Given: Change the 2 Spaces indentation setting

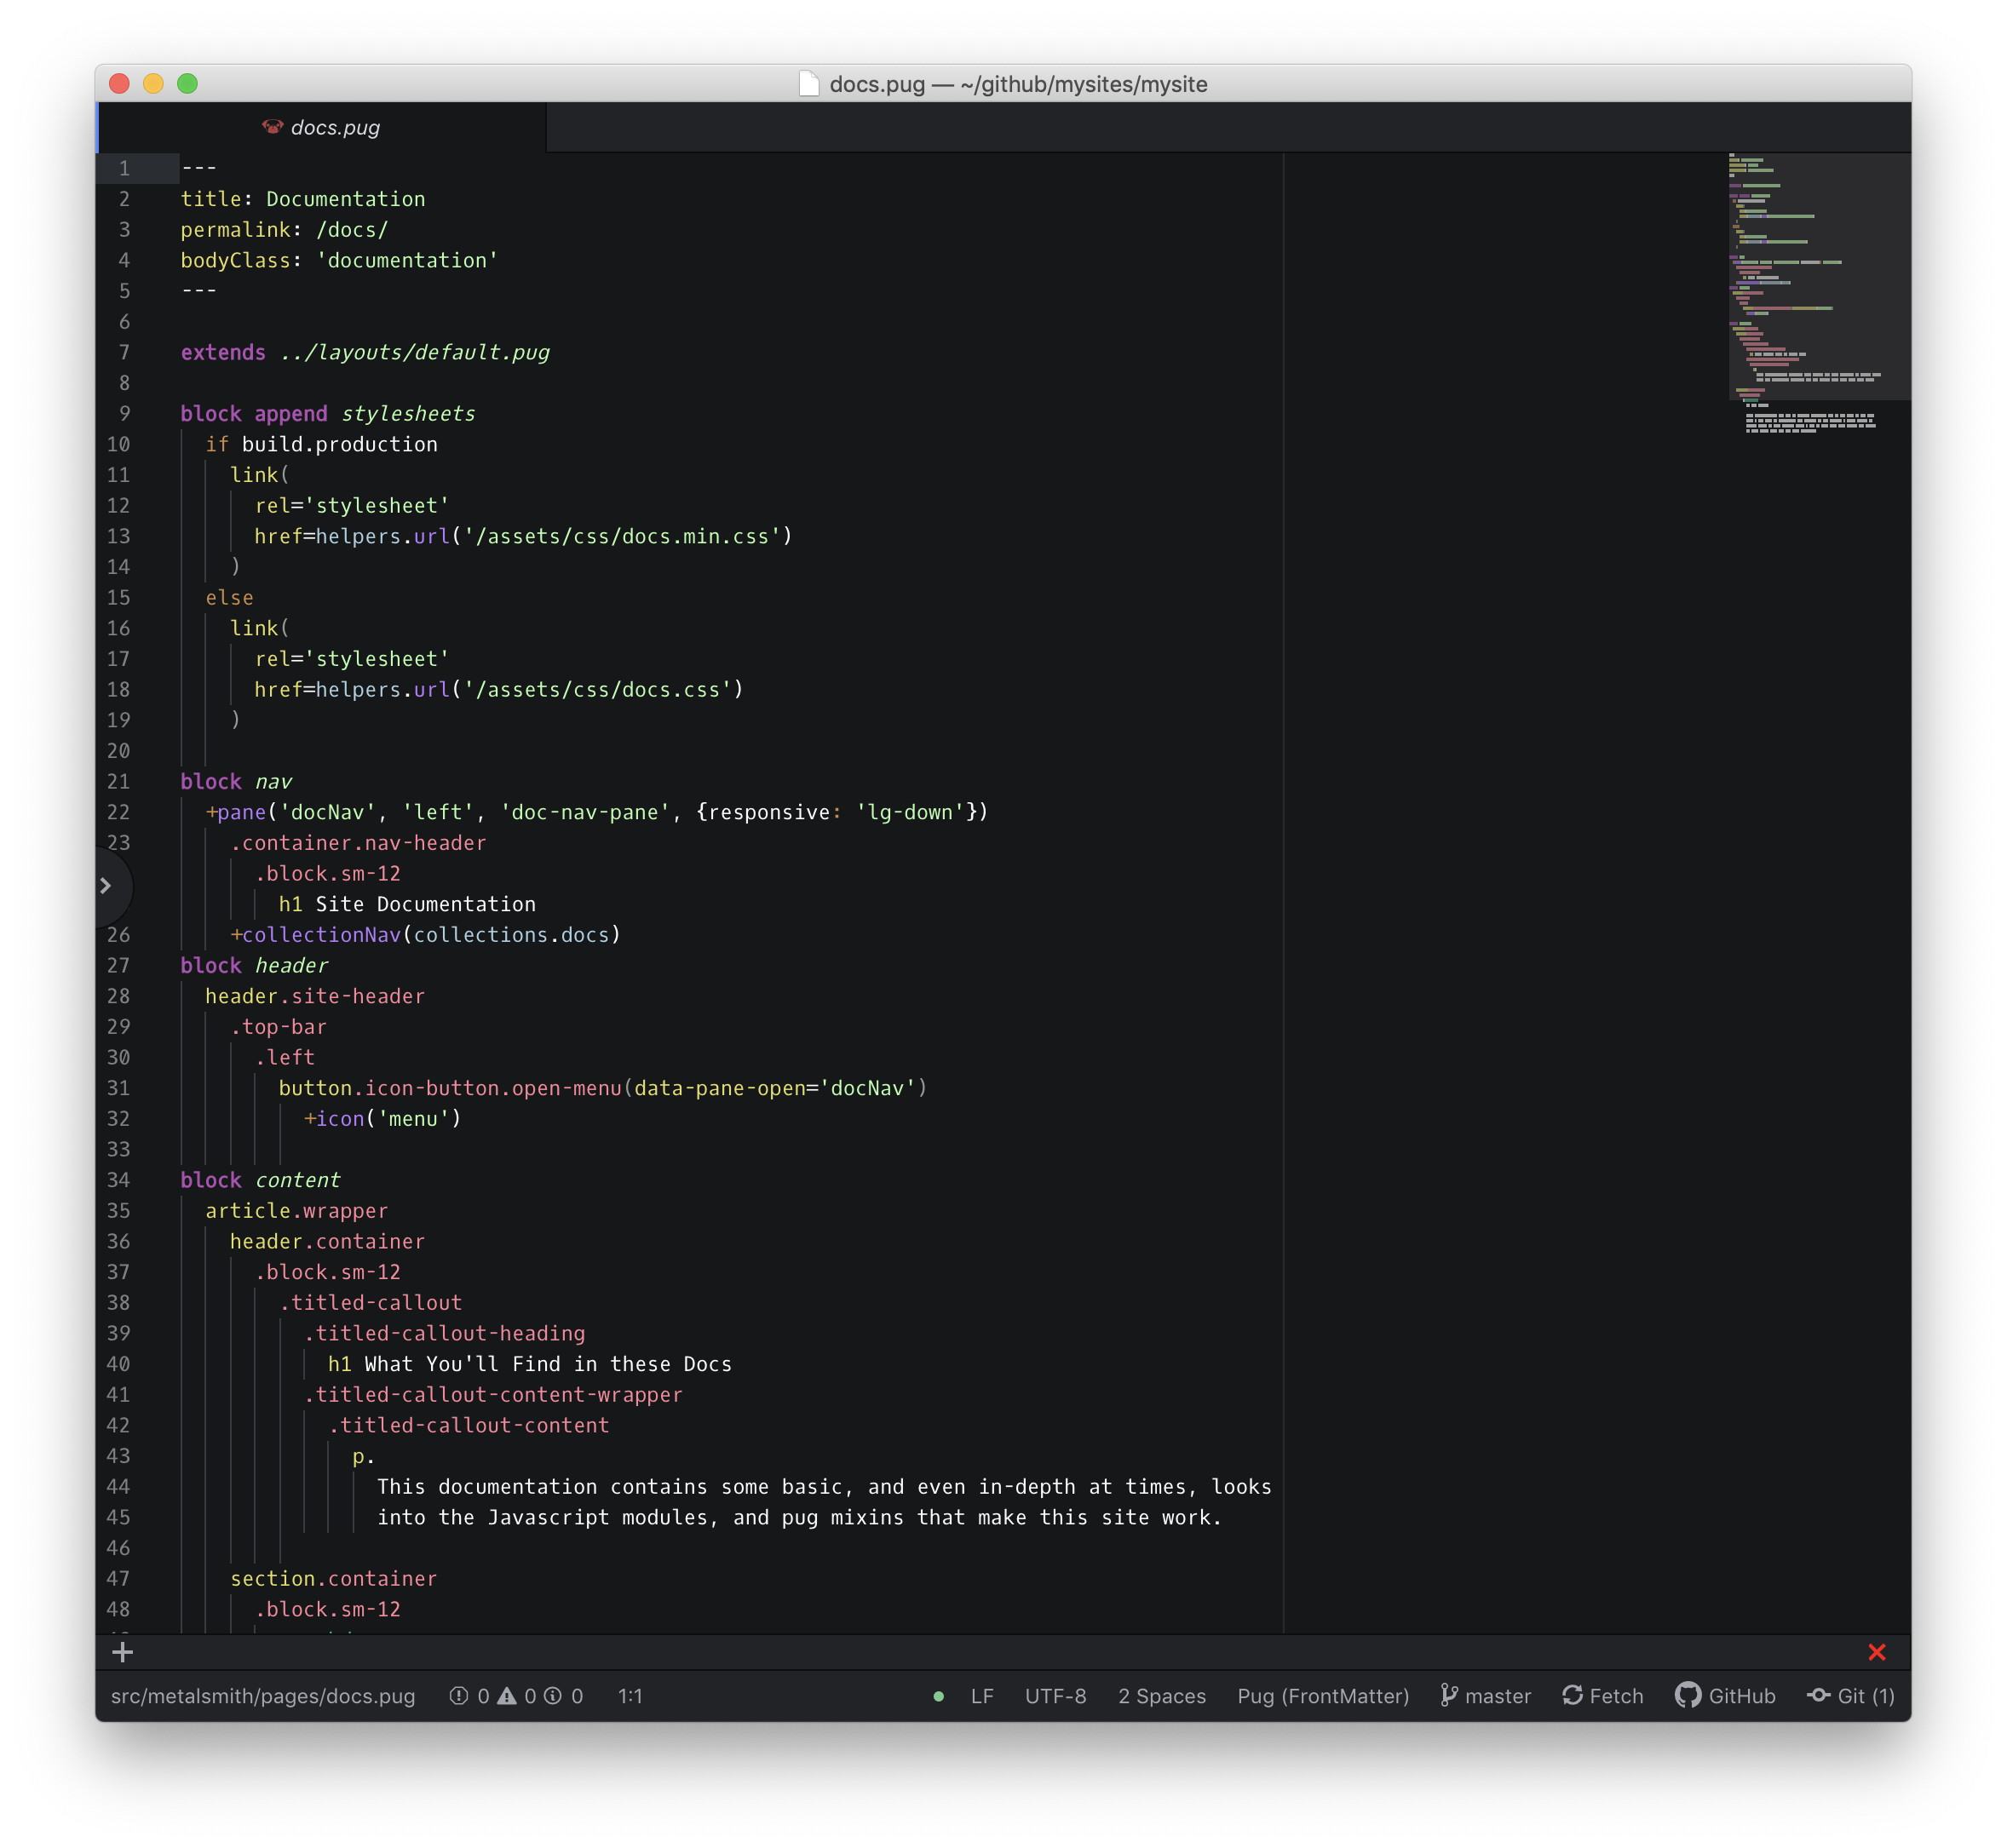Looking at the screenshot, I should pyautogui.click(x=1162, y=1696).
